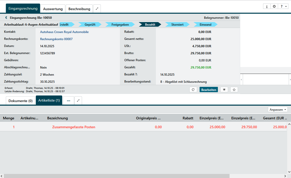Select the Storniert workflow step
Viewport: 291px width, 178px height.
[x=177, y=25]
